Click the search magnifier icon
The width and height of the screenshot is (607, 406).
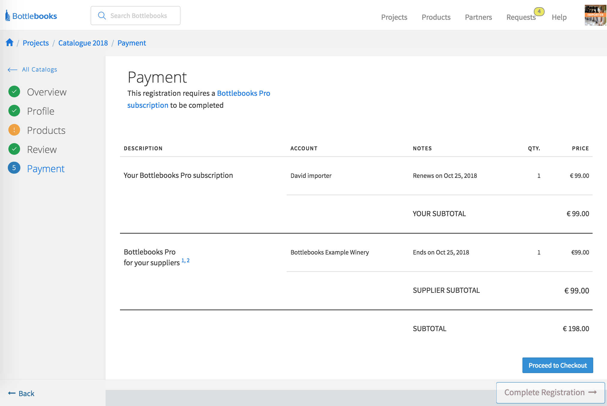coord(102,16)
